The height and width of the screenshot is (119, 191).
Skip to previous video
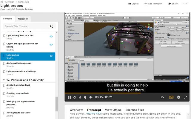[80, 97]
